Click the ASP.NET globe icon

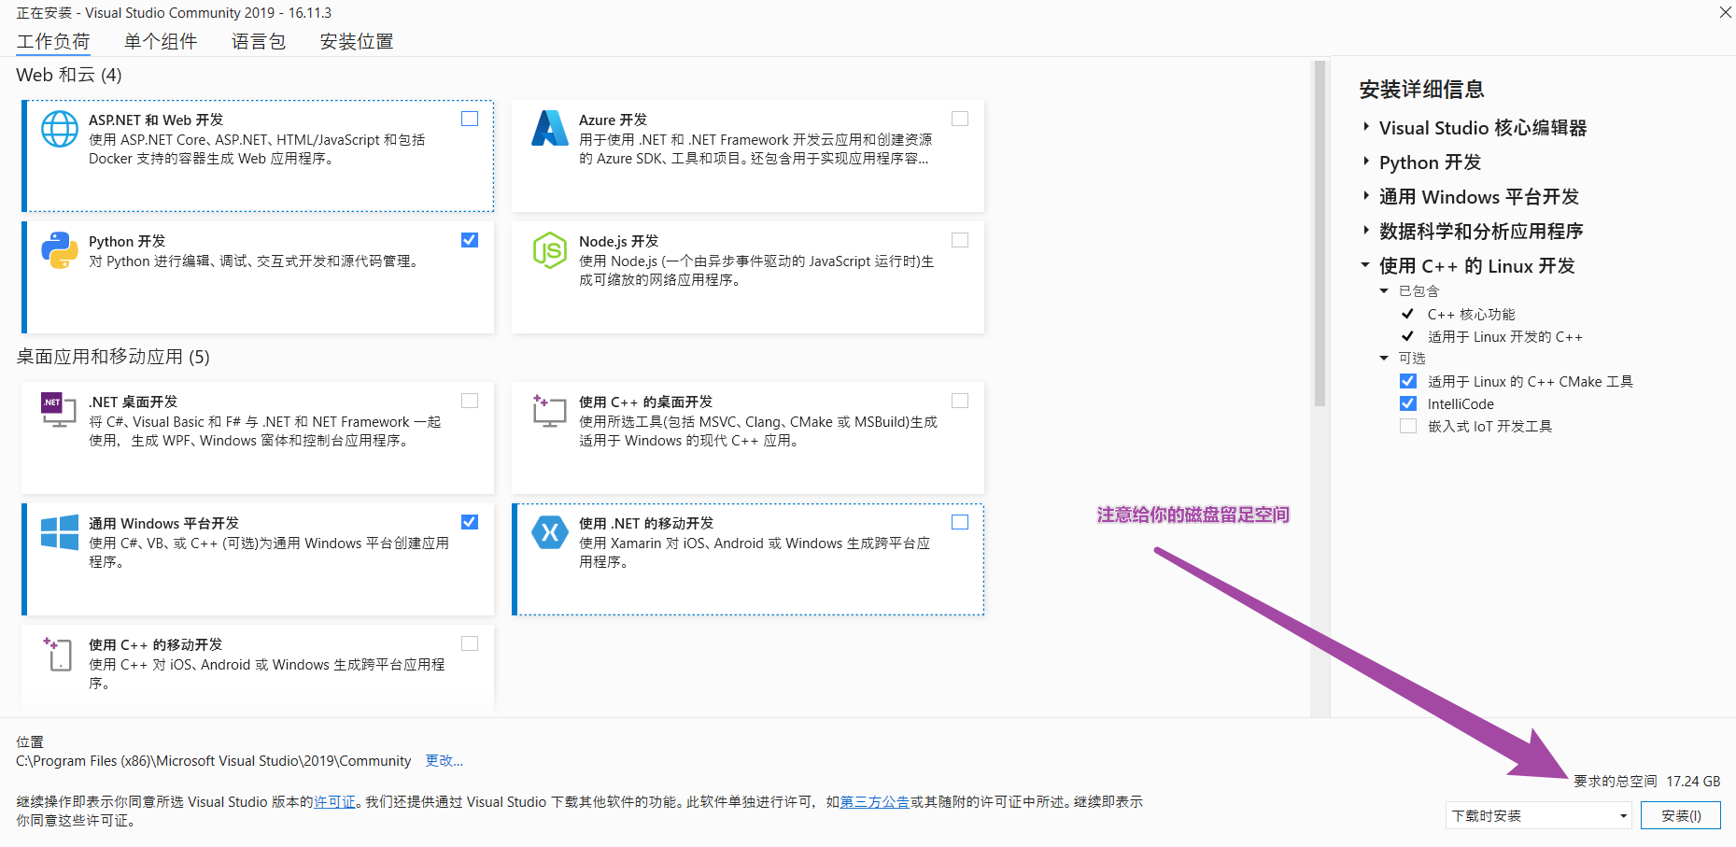point(60,129)
